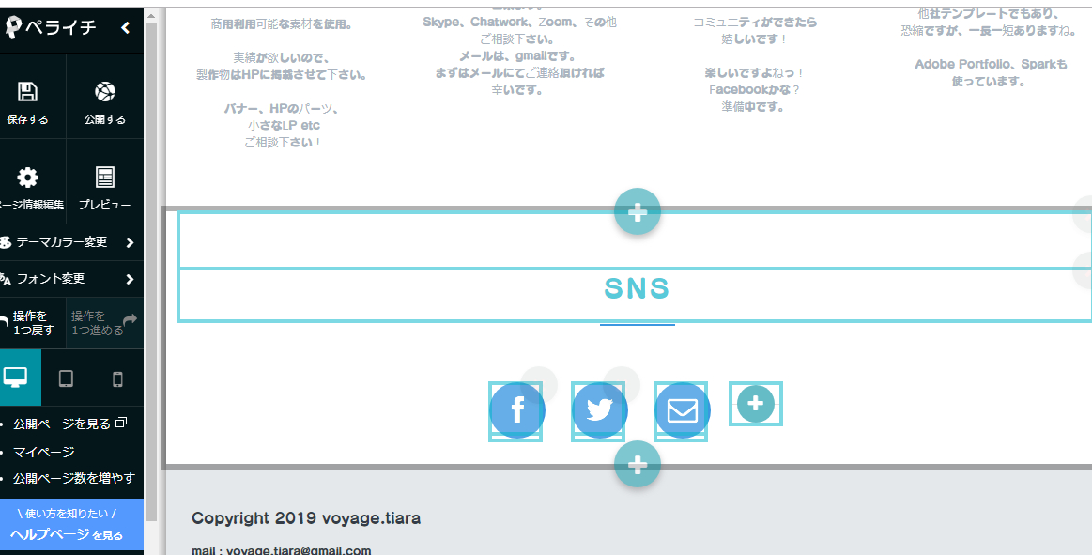Click the Facebook social icon
The height and width of the screenshot is (555, 1092).
click(516, 410)
